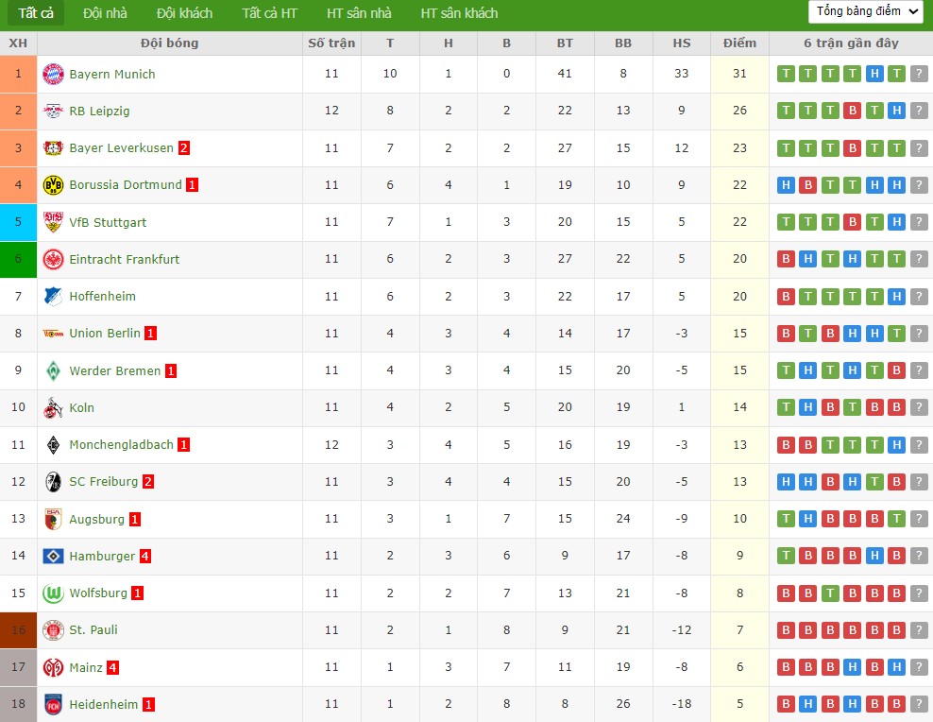Click Mainz's red card count badge

pyautogui.click(x=112, y=668)
